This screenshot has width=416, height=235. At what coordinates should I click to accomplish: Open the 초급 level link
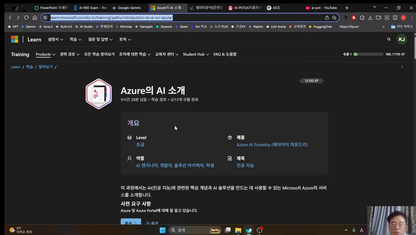[x=140, y=145]
